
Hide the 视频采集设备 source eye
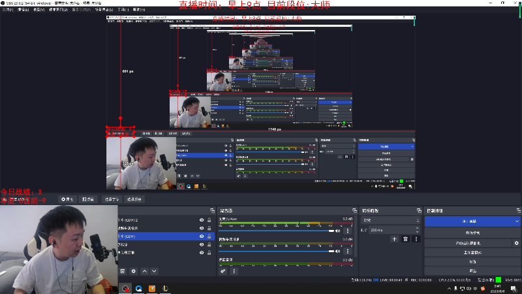tap(202, 228)
